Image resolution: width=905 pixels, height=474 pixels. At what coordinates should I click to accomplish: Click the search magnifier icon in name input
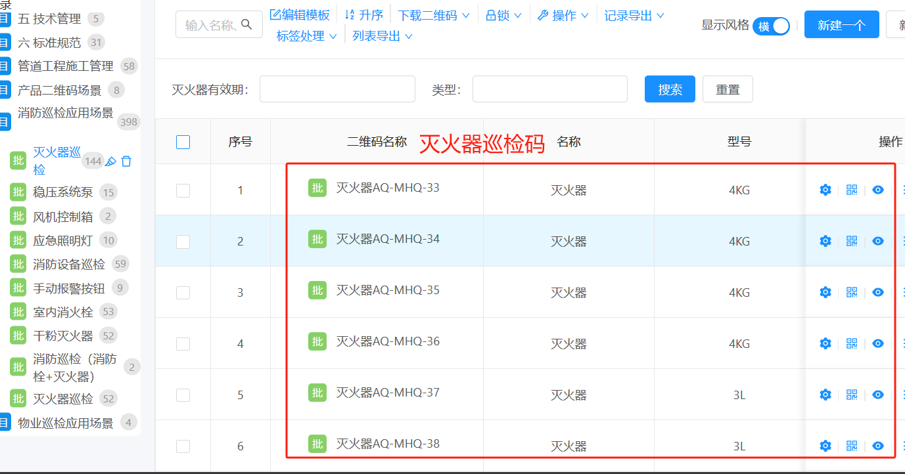(246, 24)
